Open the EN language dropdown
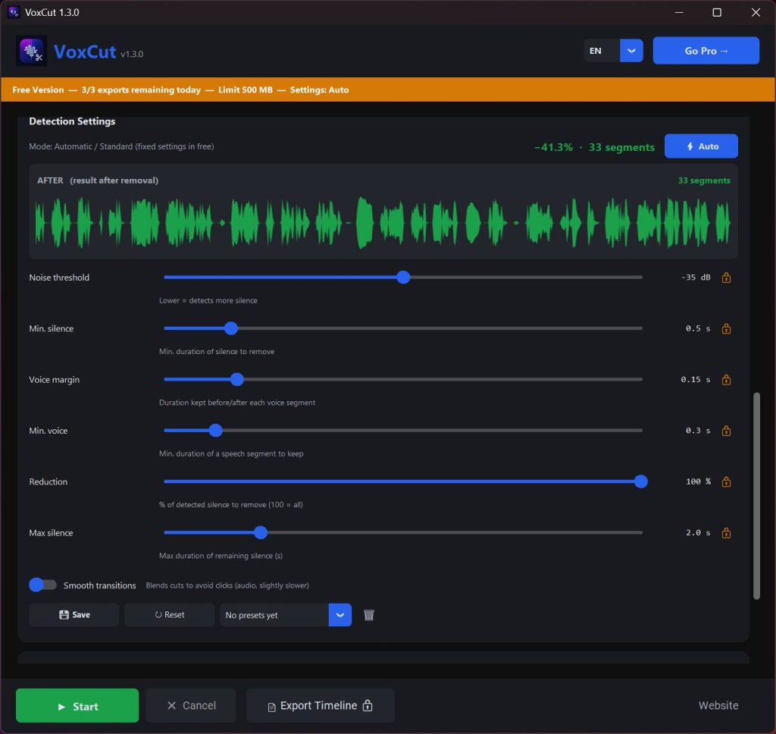 tap(631, 51)
